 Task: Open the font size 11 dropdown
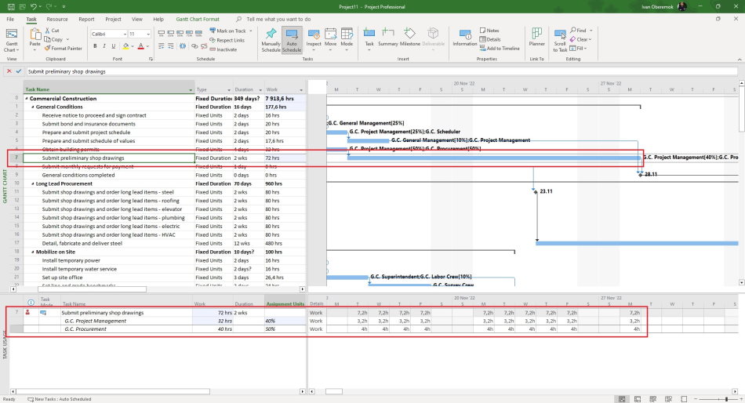(148, 34)
